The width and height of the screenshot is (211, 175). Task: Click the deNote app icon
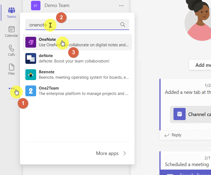31,58
